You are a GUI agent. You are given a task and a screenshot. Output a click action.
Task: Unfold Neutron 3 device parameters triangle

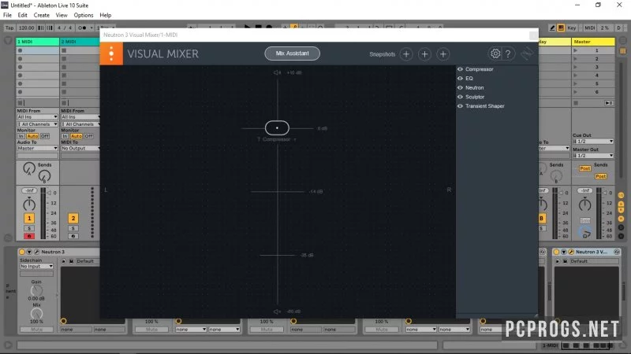click(x=29, y=252)
